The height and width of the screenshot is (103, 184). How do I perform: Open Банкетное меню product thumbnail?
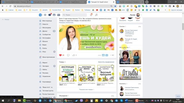tap(106, 73)
